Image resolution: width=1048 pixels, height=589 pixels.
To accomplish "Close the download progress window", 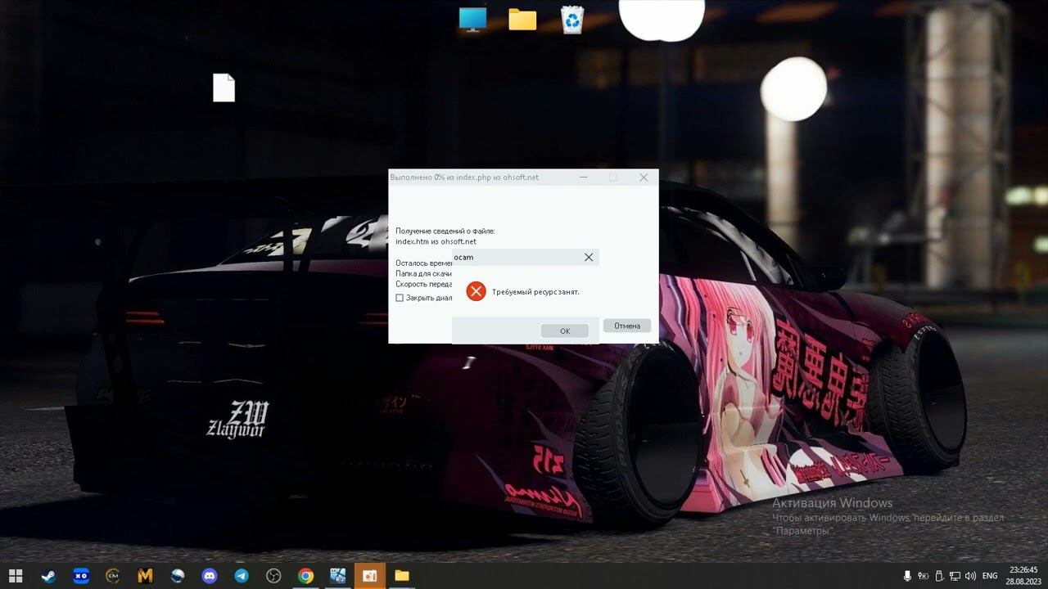I will point(644,178).
